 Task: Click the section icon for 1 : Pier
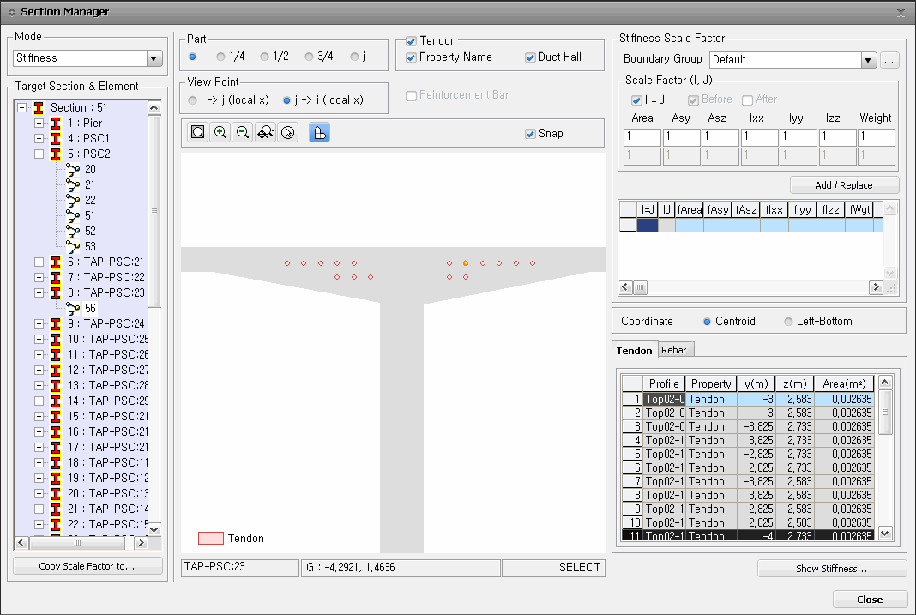56,123
